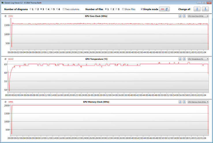
Task: Click the GPU Memory Clock [MHz] chart title
Action: click(x=96, y=102)
